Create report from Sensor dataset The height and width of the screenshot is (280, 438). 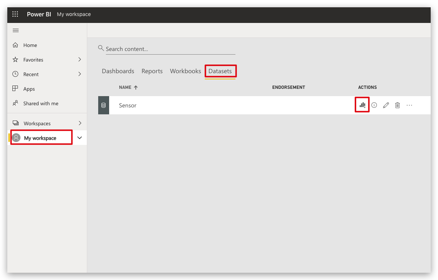coord(362,105)
